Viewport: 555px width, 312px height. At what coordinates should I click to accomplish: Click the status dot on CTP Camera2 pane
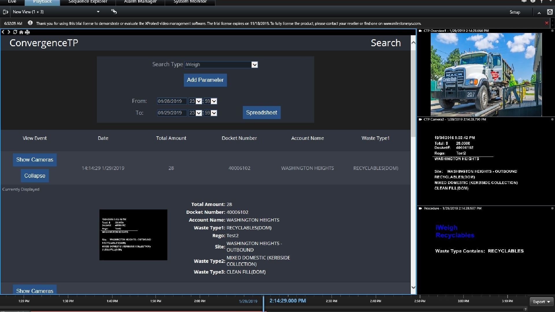point(552,119)
